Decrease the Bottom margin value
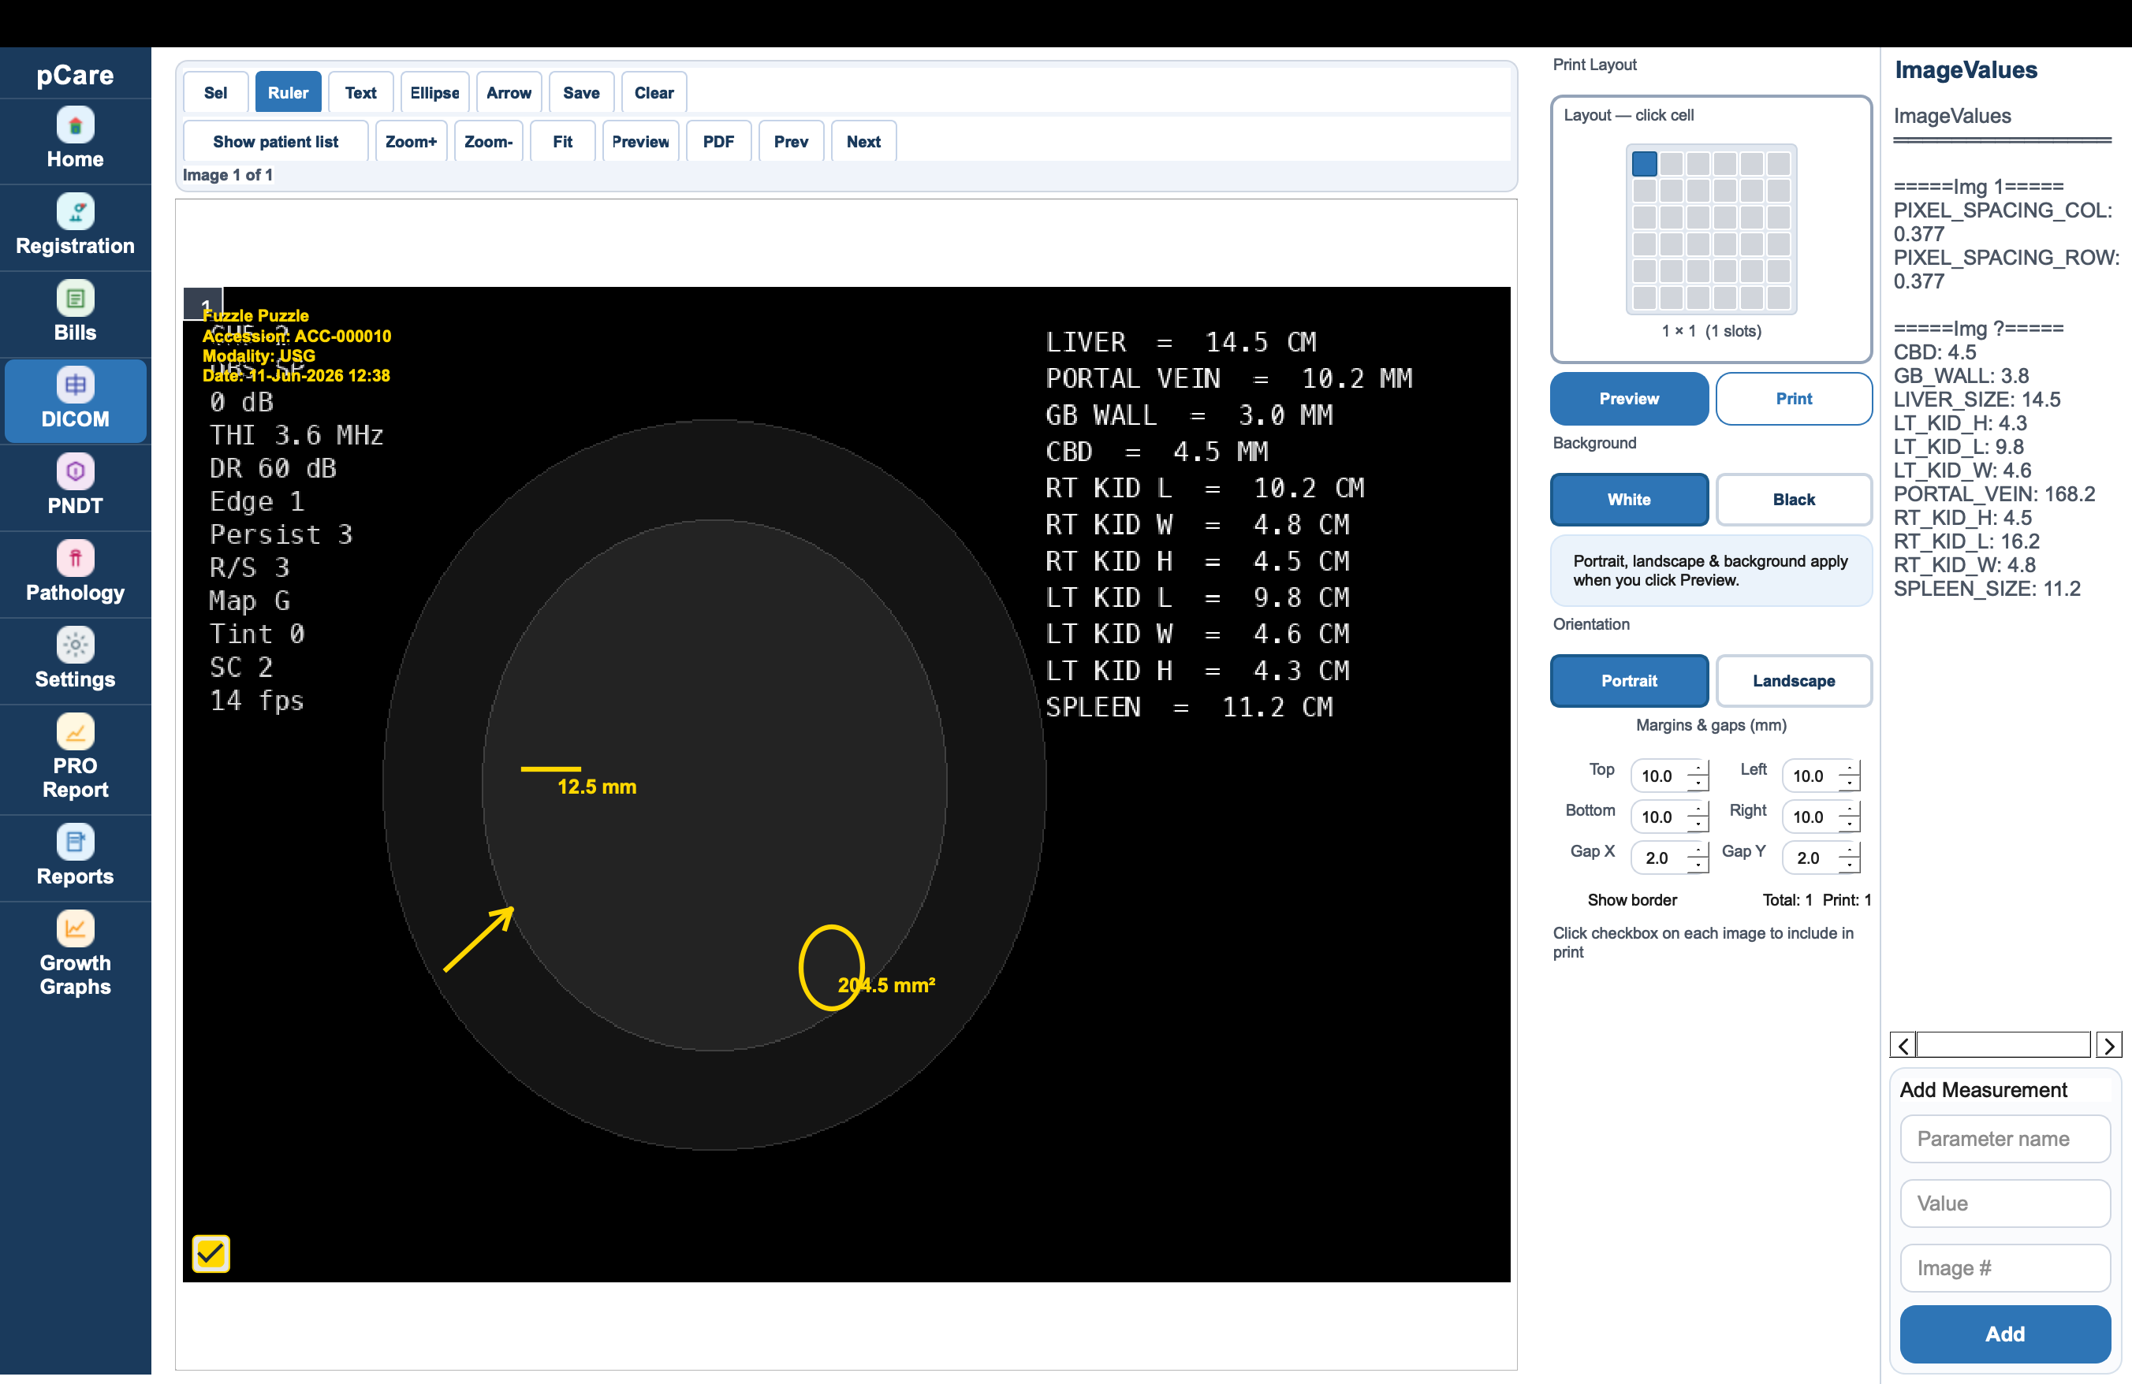The width and height of the screenshot is (2132, 1384). (x=1698, y=824)
